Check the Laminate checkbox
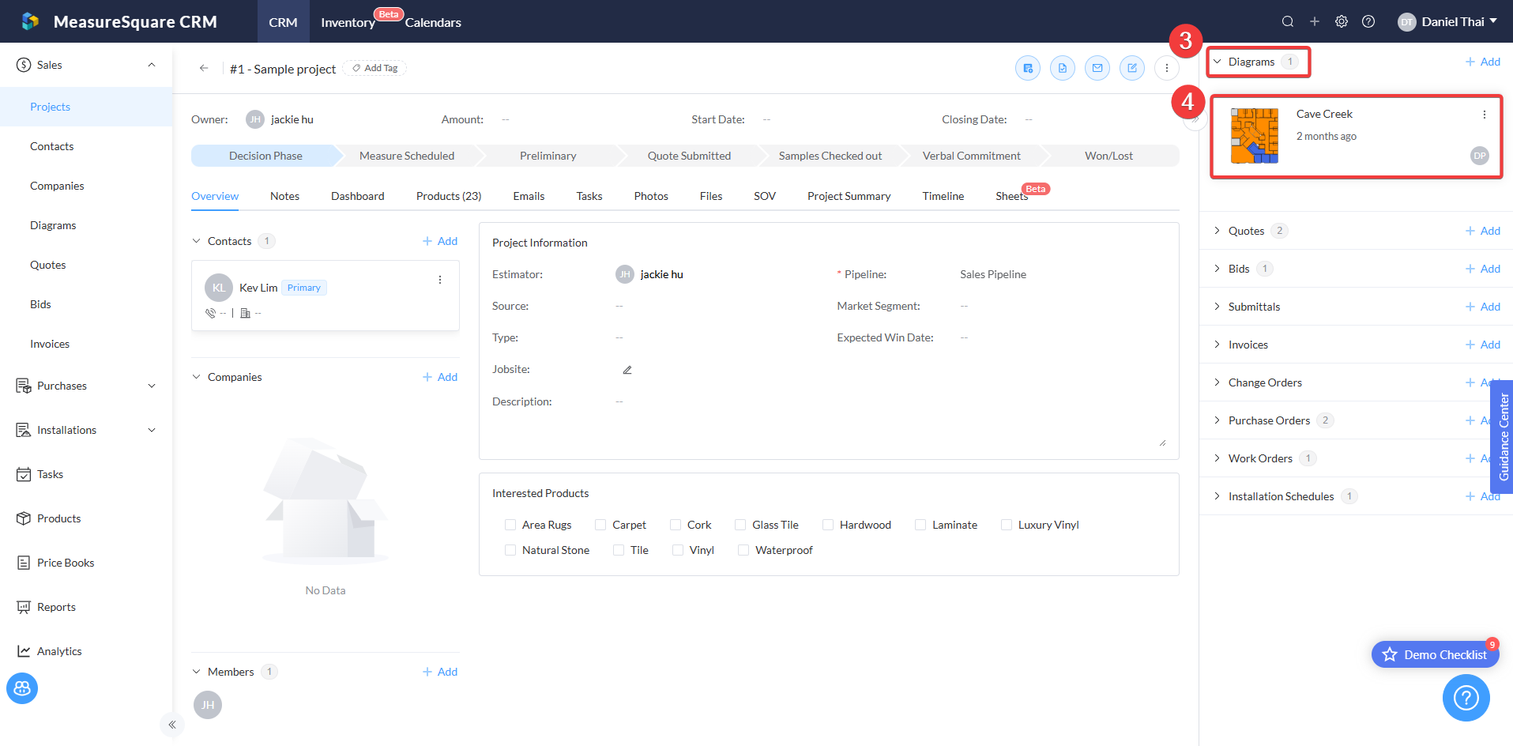The image size is (1513, 746). point(920,525)
